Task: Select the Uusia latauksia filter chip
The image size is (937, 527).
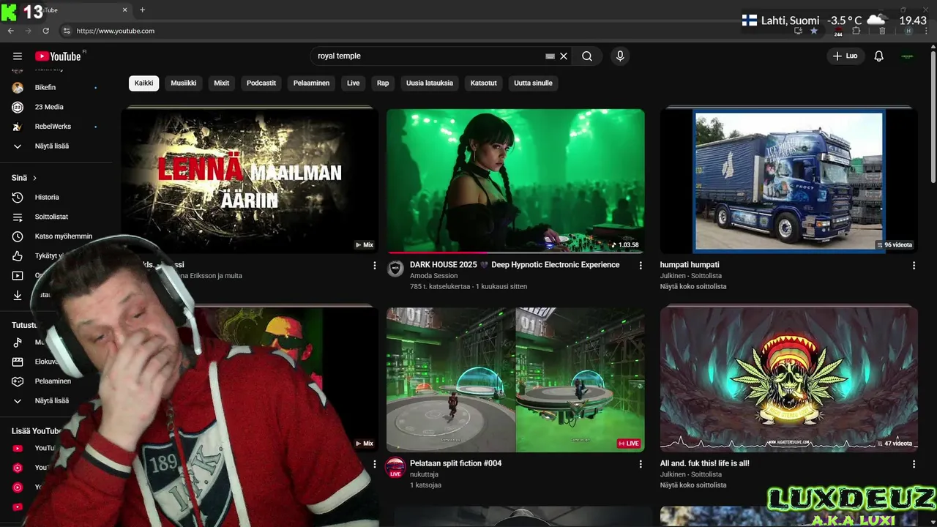Action: (430, 83)
